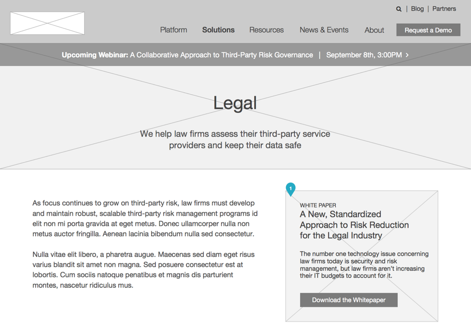Viewport: 471px width, 326px height.
Task: Open the Blog link
Action: pyautogui.click(x=417, y=9)
